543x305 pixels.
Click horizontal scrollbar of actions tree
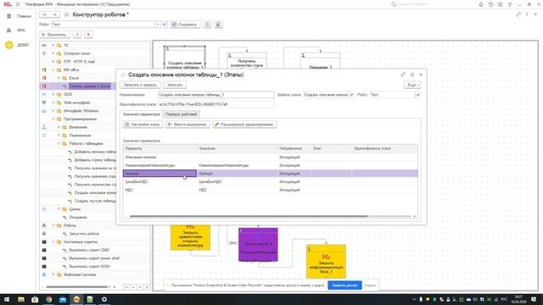click(77, 287)
